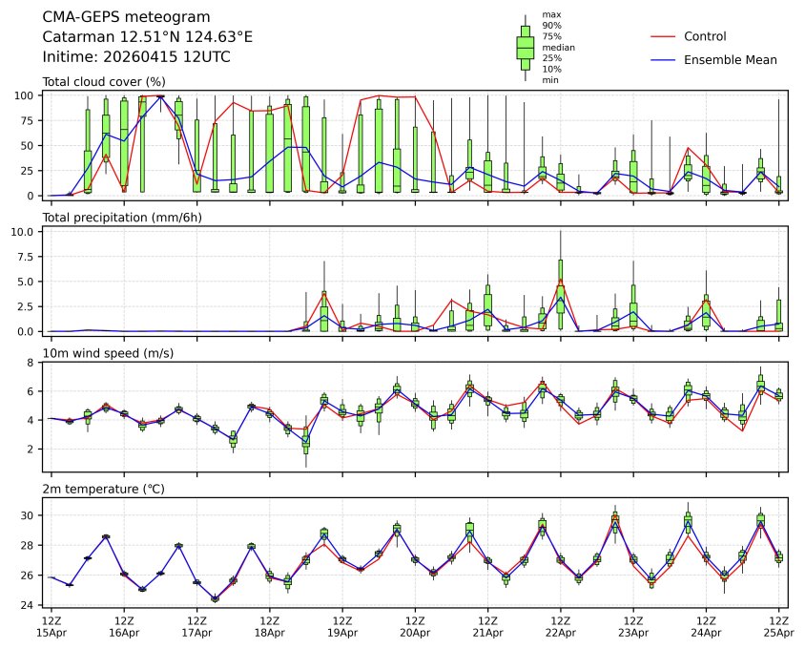Click the red Control line sample in legend

point(663,37)
